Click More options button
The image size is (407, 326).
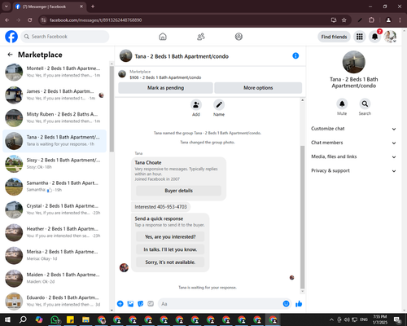click(x=258, y=88)
